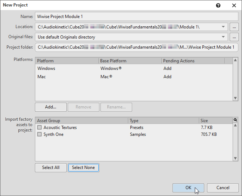This screenshot has height=196, width=242.
Task: Confirm with the OK button
Action: (x=188, y=188)
